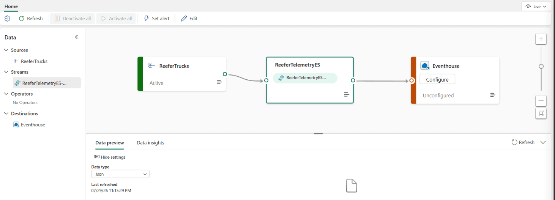Screen dimensions: 555x200
Task: Collapse the Sources tree section
Action: [x=6, y=50]
